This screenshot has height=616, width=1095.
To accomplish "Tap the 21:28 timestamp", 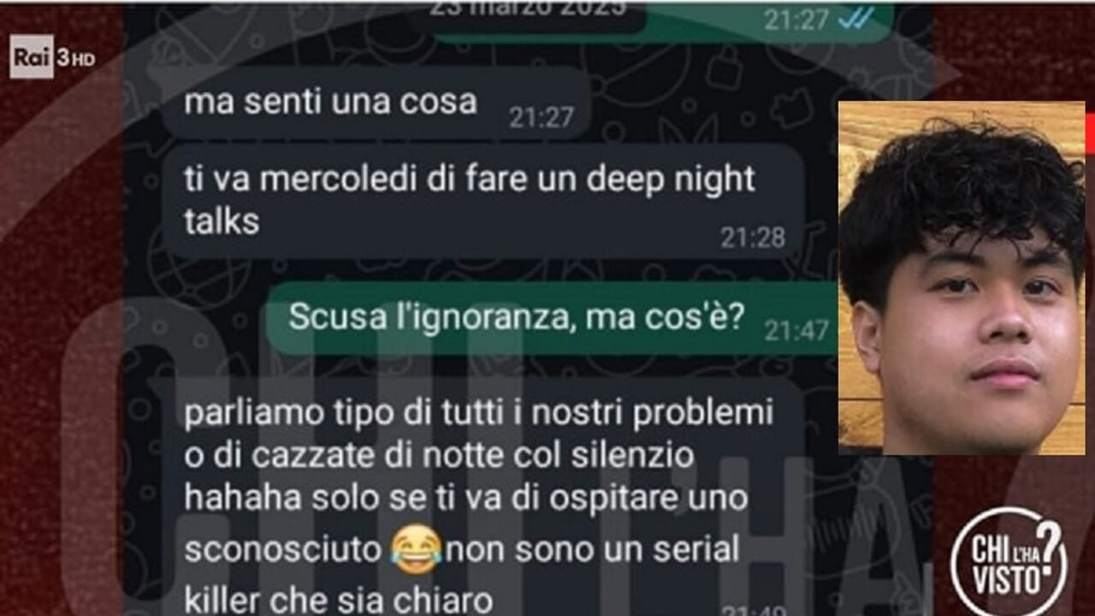I will pos(752,237).
